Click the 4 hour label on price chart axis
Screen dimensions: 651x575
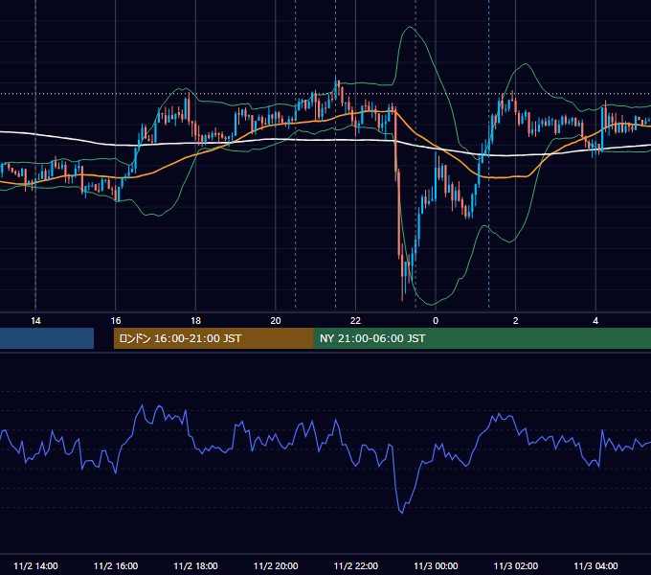click(x=595, y=321)
